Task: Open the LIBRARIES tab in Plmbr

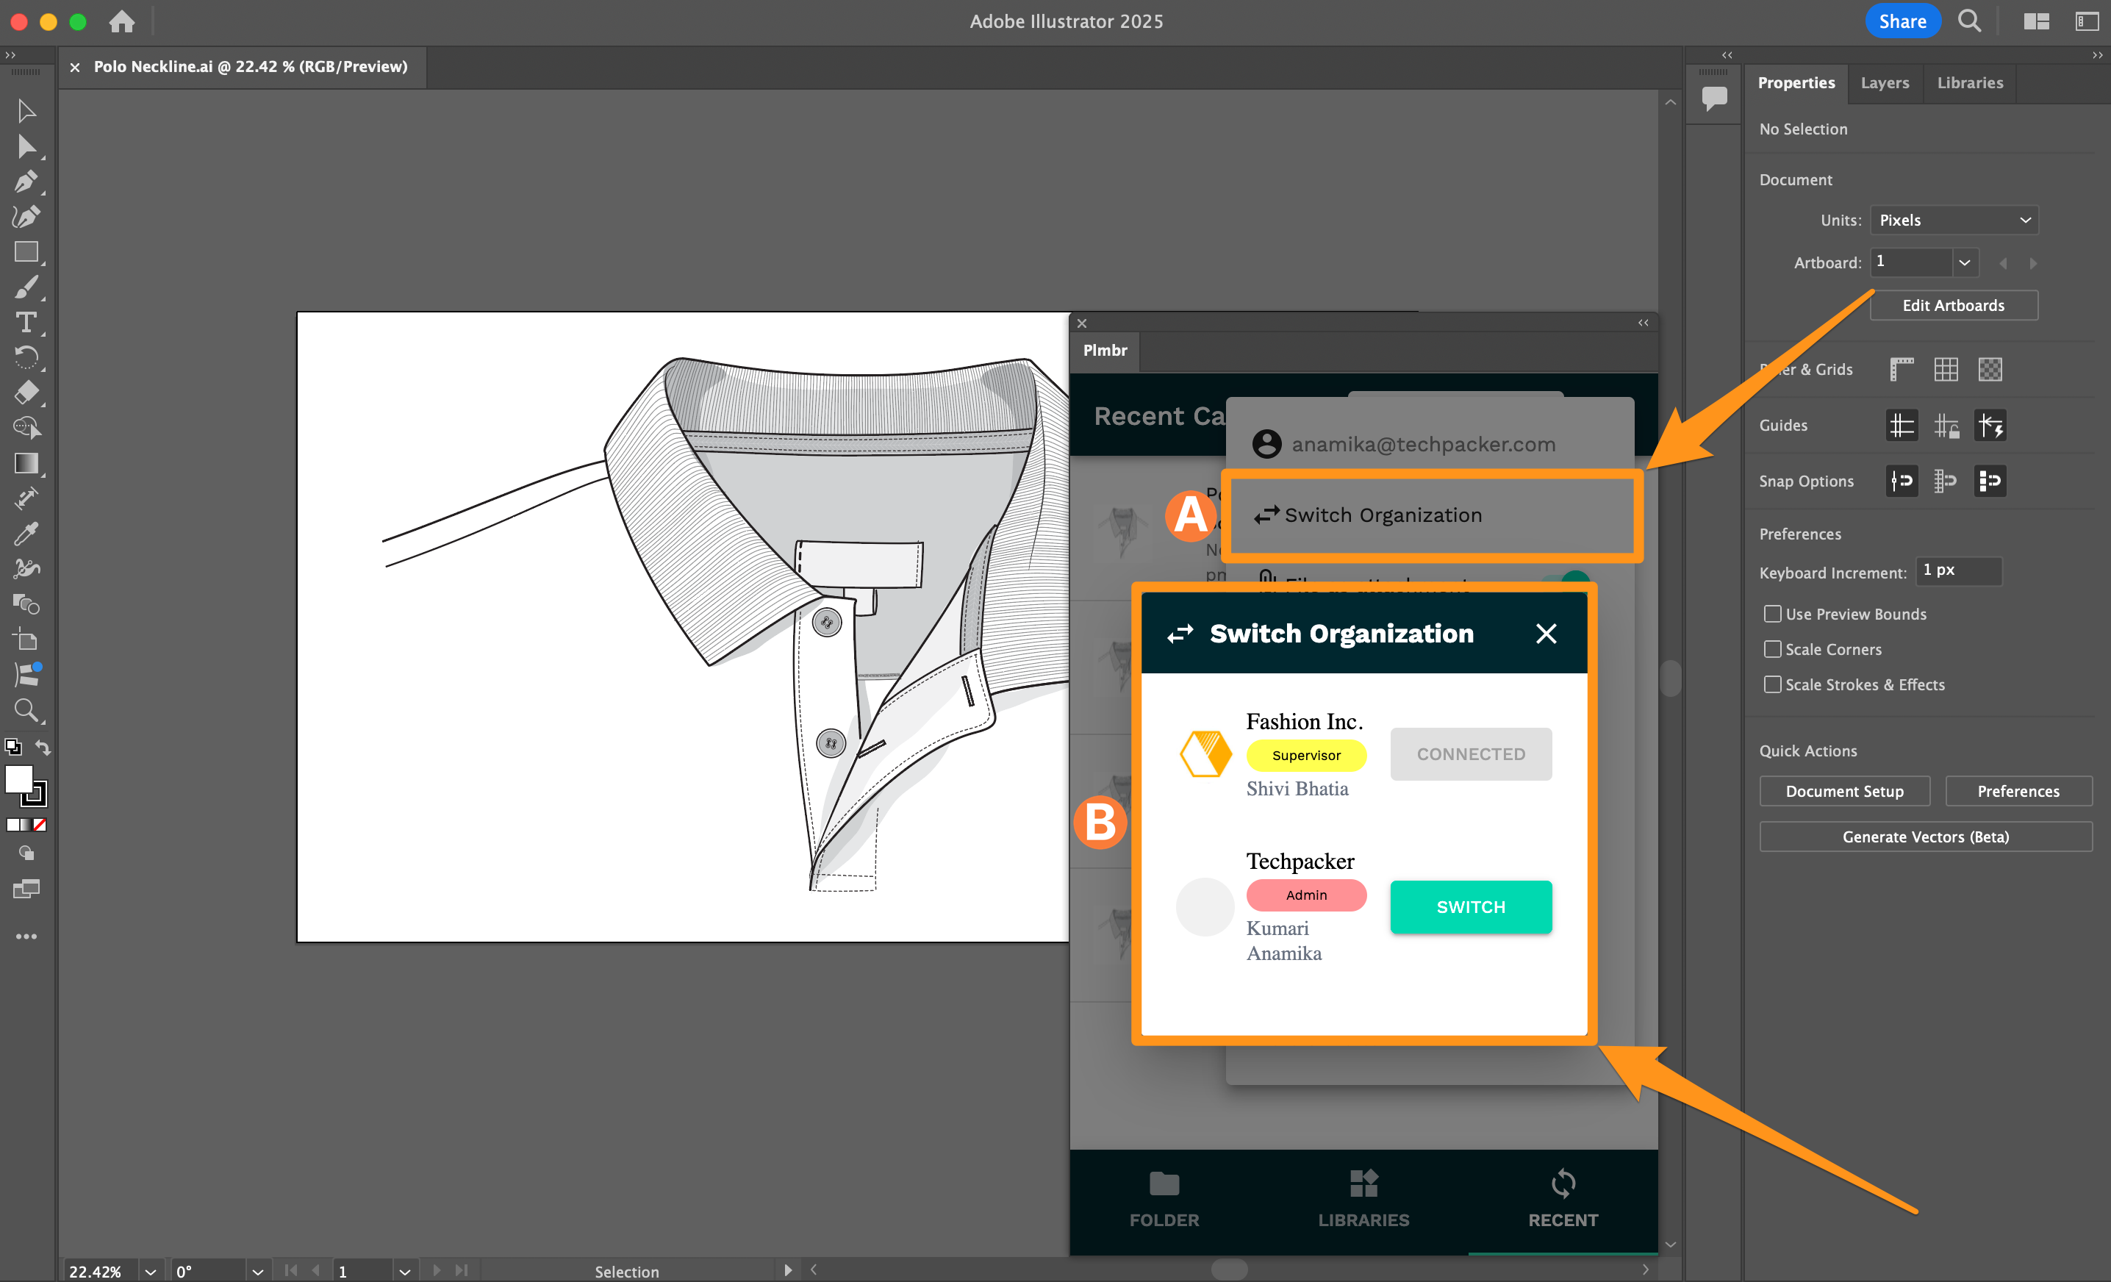Action: 1363,1200
